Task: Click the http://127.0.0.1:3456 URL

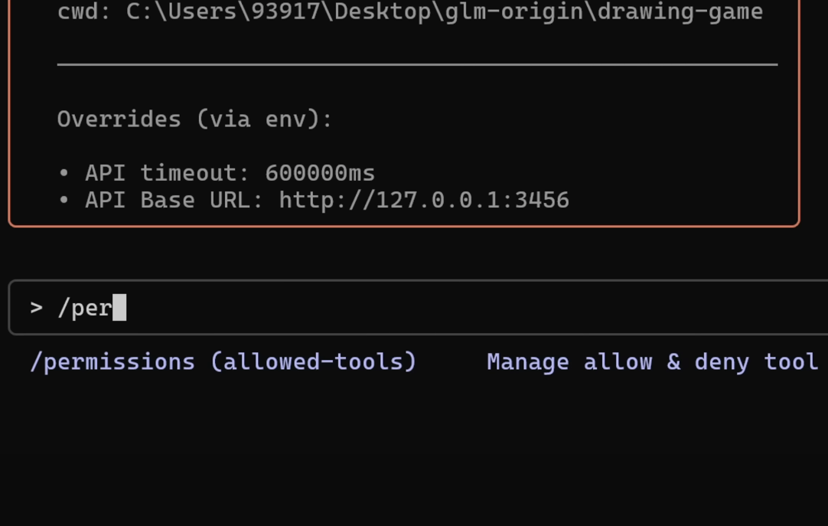Action: tap(424, 201)
